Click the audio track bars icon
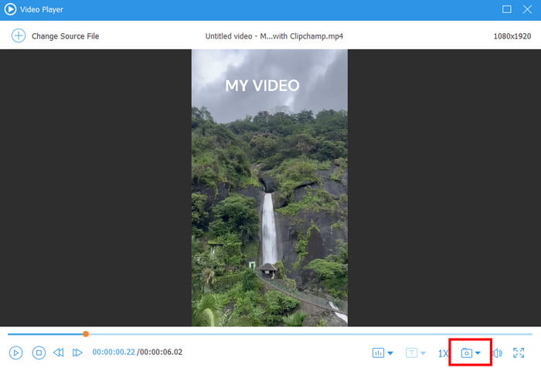The width and height of the screenshot is (541, 368). [x=378, y=353]
